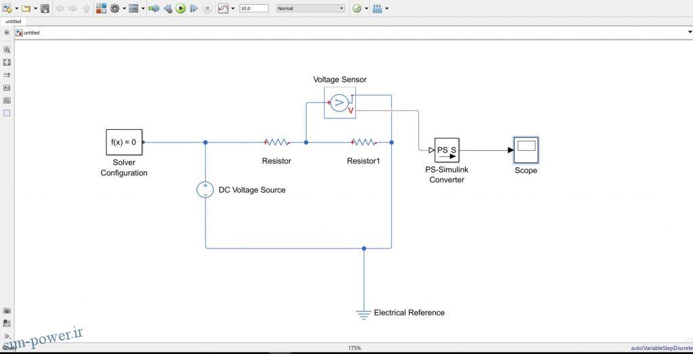Open Model Configuration Parameters gear icon
Screen dimensions: 693x354
(114, 9)
